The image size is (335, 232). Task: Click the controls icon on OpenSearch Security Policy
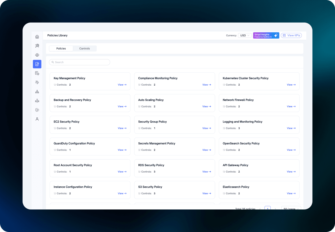tap(224, 150)
